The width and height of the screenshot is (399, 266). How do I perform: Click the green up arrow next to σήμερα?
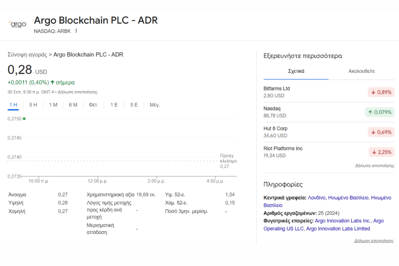[x=53, y=82]
